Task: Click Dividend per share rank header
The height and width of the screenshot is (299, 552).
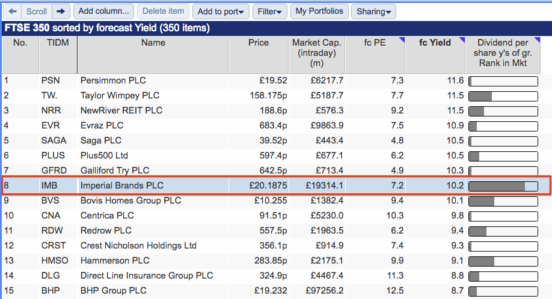Action: tap(503, 55)
